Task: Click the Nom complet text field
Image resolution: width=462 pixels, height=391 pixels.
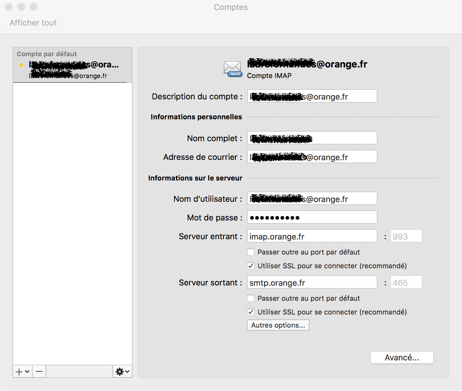Action: click(312, 138)
